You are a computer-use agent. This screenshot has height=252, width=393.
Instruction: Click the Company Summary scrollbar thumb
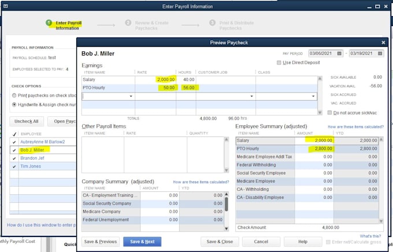click(x=227, y=204)
